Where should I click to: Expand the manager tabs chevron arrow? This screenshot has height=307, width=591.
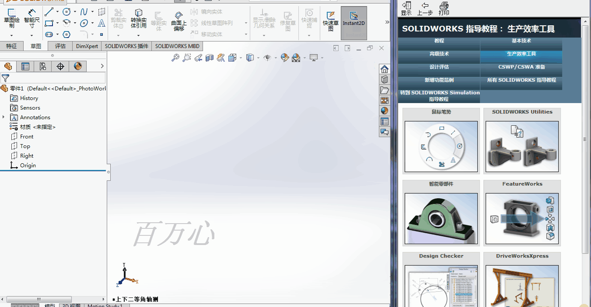[102, 66]
